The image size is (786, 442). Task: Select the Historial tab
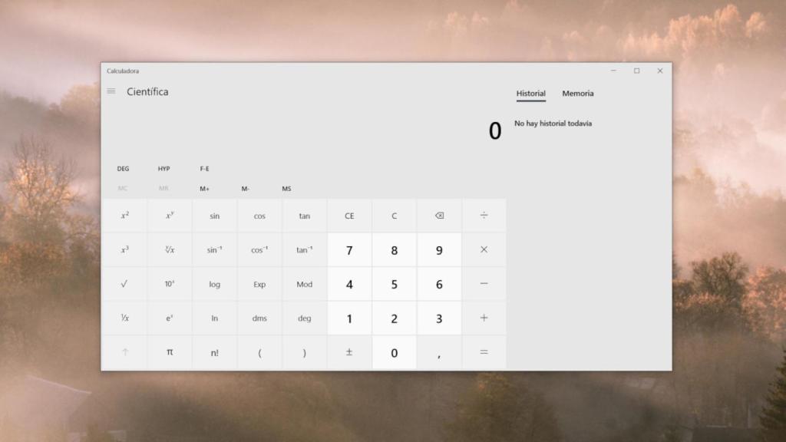coord(530,93)
